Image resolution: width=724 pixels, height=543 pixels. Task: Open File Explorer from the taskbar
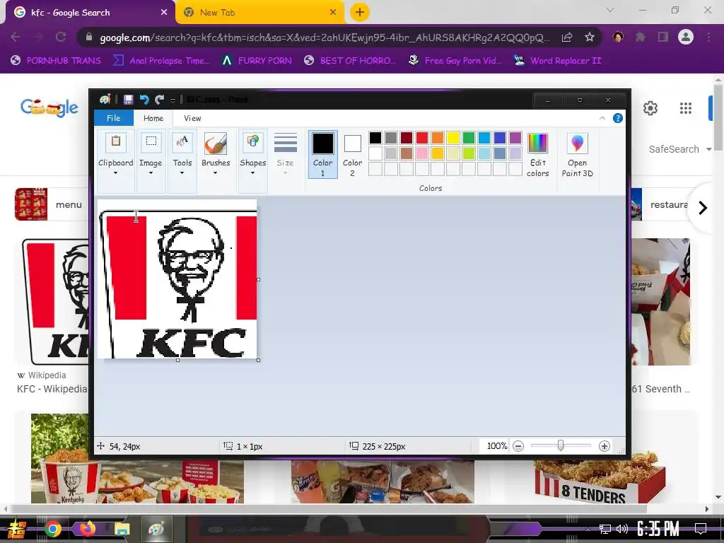[122, 529]
